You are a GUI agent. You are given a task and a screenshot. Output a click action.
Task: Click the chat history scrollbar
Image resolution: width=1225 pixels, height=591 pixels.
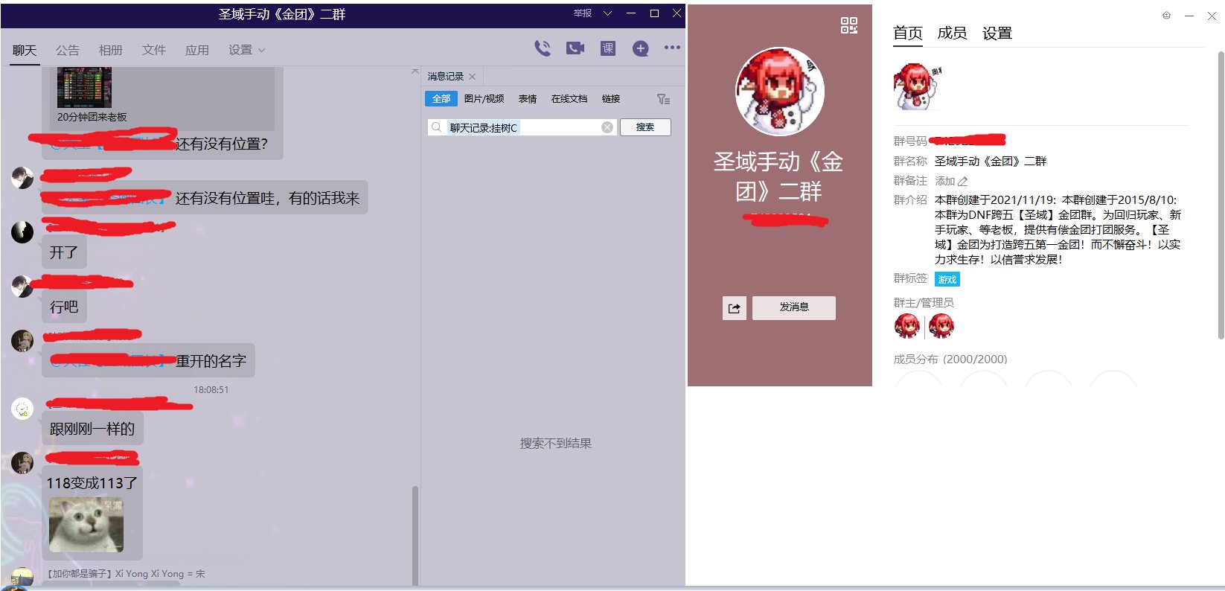[x=415, y=536]
